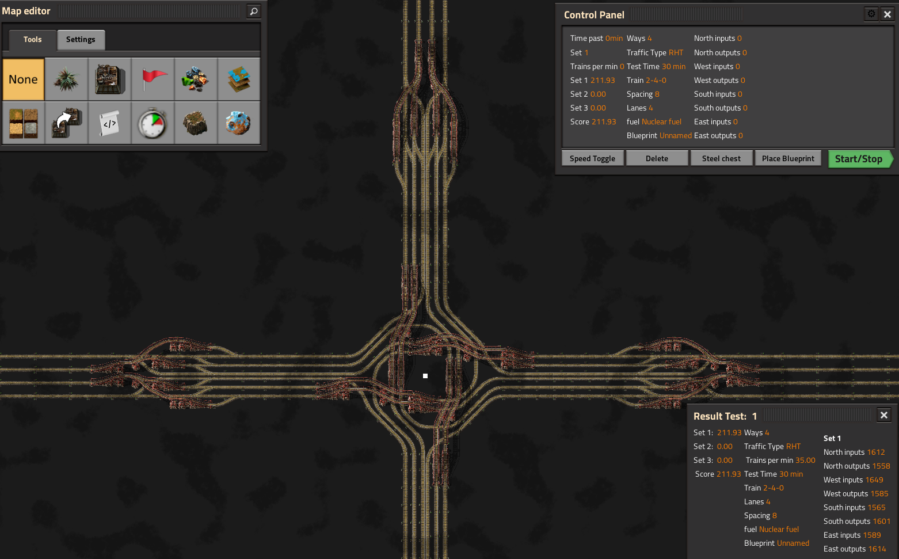Select the Decoratives plant tool icon
Screen dimensions: 899x559
67,79
